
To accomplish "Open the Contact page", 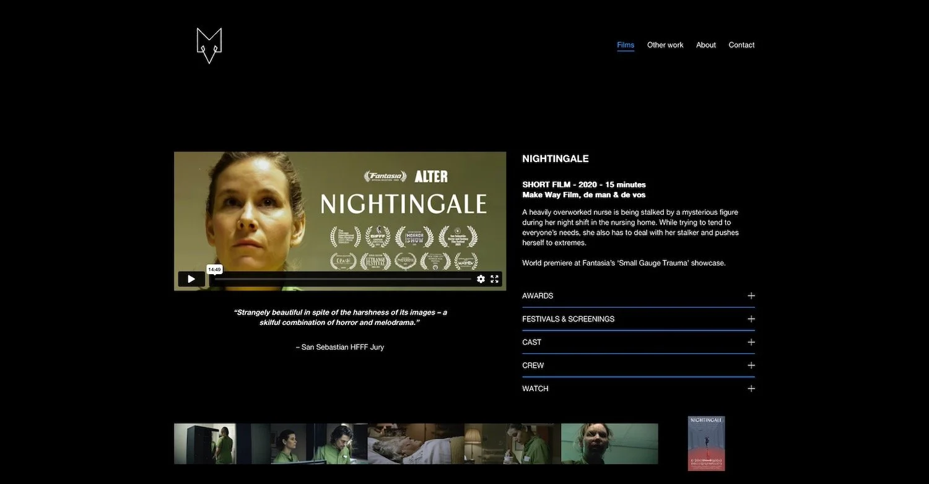I will pos(741,45).
